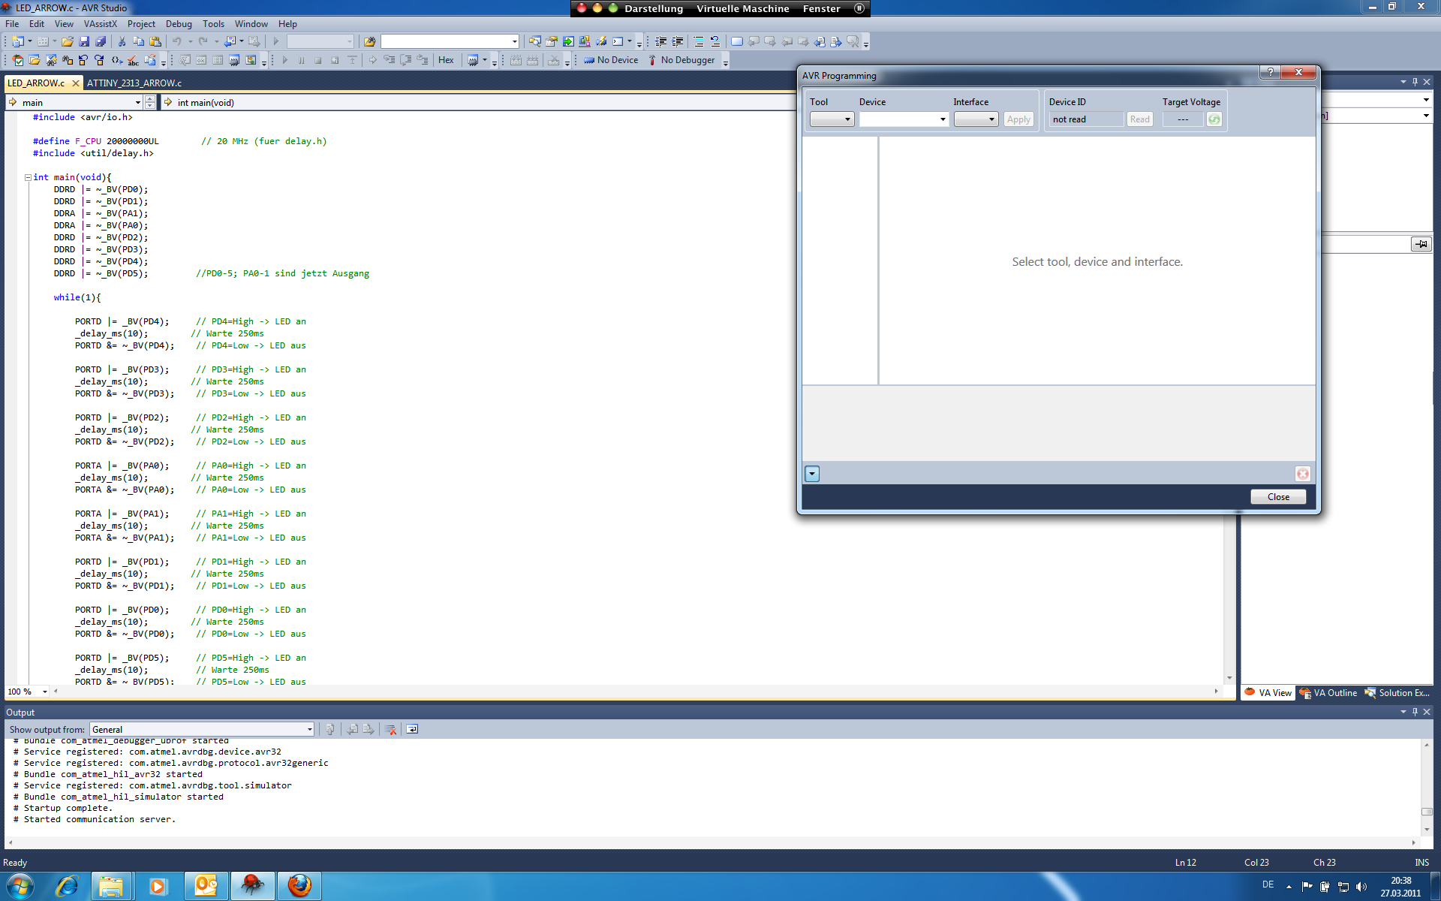1441x901 pixels.
Task: Click the Device ID not read field
Action: (x=1086, y=119)
